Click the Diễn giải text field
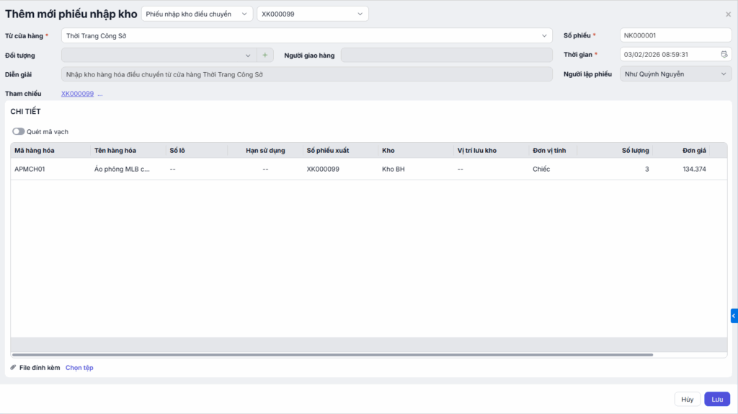 [x=307, y=74]
